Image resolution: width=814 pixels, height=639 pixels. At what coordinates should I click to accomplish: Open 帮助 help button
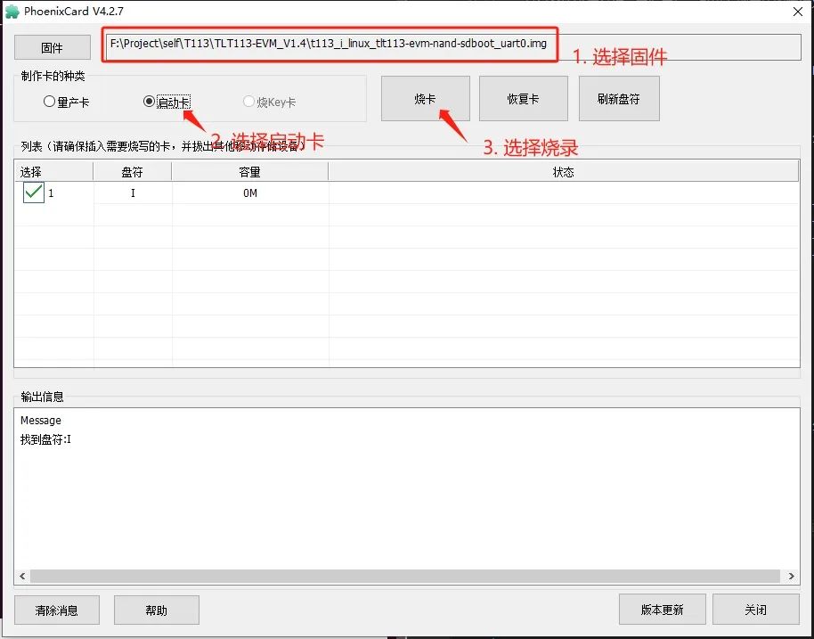(156, 610)
